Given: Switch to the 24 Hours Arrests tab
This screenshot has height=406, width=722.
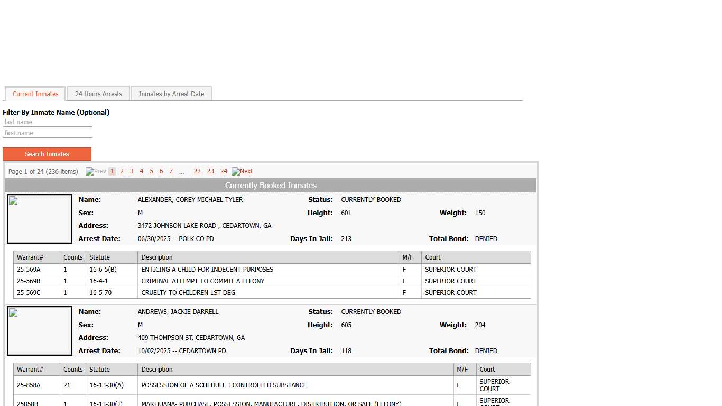Looking at the screenshot, I should [x=98, y=94].
